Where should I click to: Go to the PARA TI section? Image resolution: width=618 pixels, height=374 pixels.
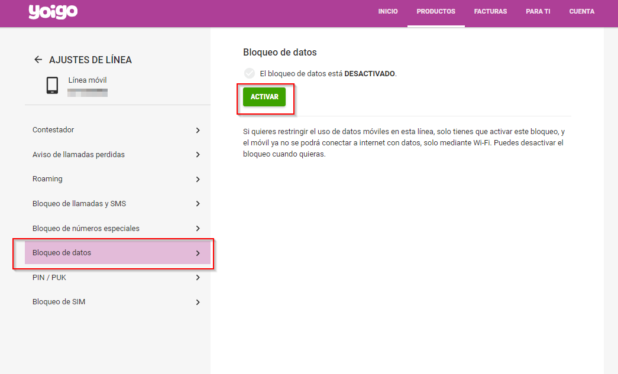click(538, 12)
